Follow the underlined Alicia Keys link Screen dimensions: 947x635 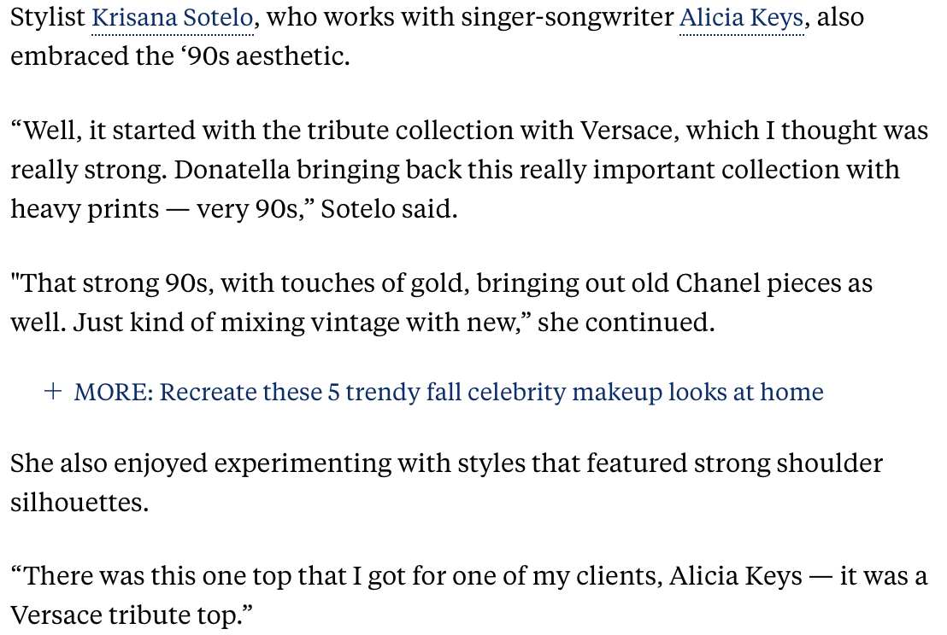[x=741, y=18]
